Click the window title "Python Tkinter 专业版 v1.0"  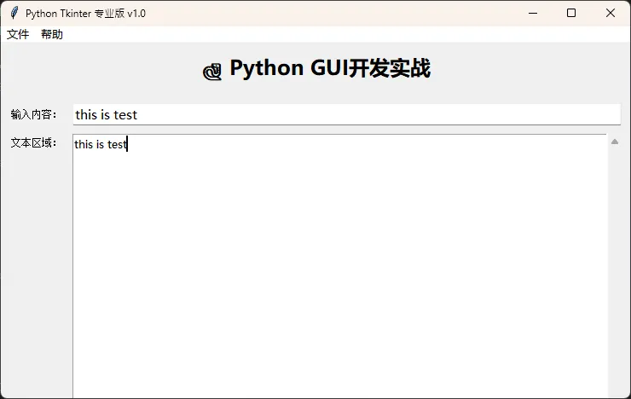[x=85, y=13]
